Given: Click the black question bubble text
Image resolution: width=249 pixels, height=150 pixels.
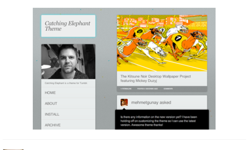Looking at the screenshot, I should click(159, 121).
